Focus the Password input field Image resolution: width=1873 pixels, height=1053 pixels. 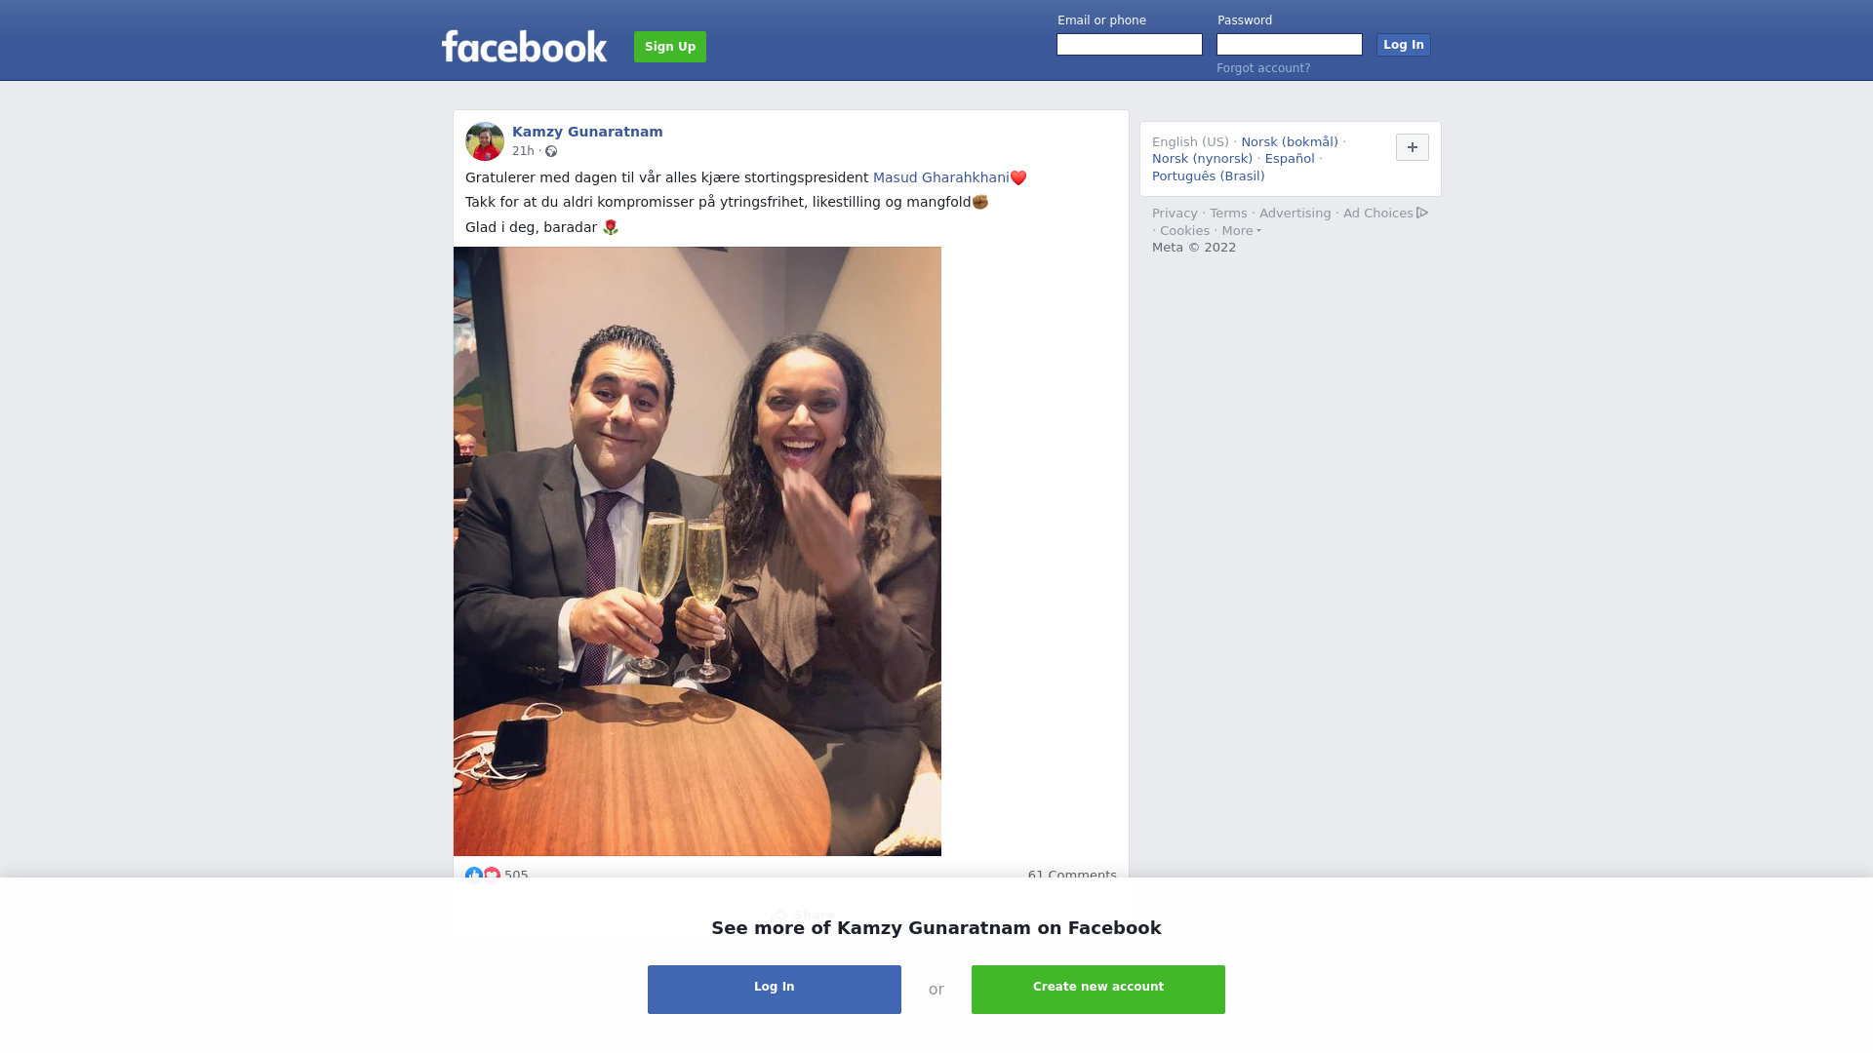tap(1290, 45)
